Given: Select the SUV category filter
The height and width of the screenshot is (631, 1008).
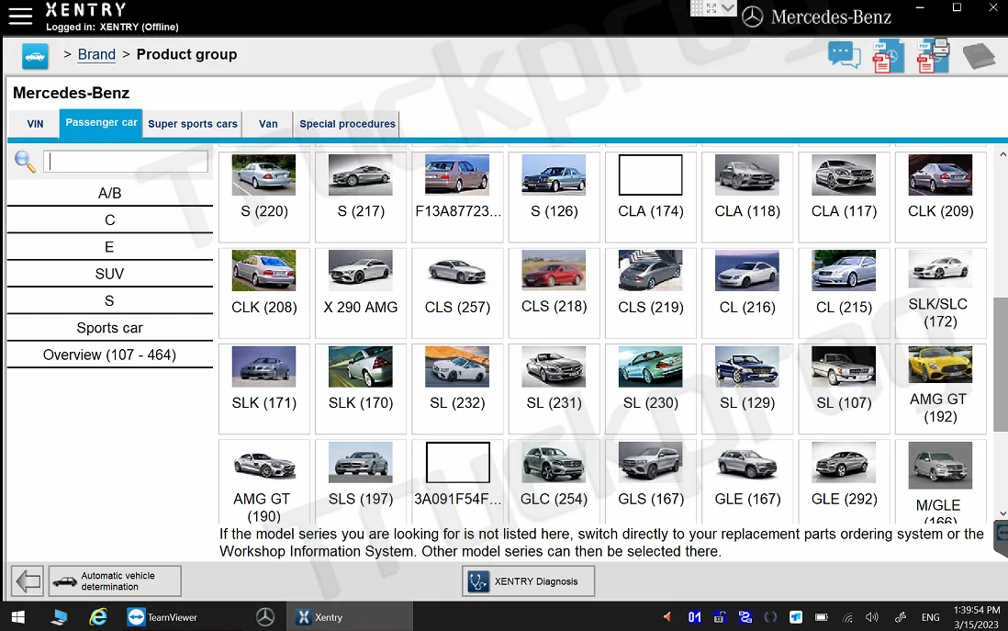Looking at the screenshot, I should 110,274.
